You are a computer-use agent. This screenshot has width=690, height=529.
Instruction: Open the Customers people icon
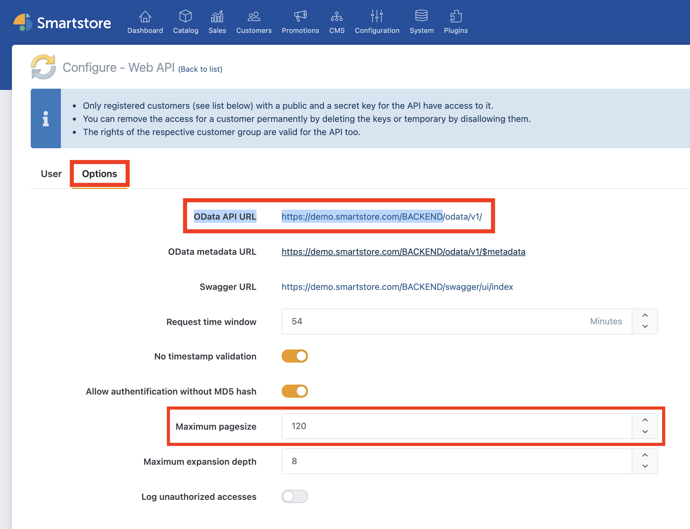(254, 16)
